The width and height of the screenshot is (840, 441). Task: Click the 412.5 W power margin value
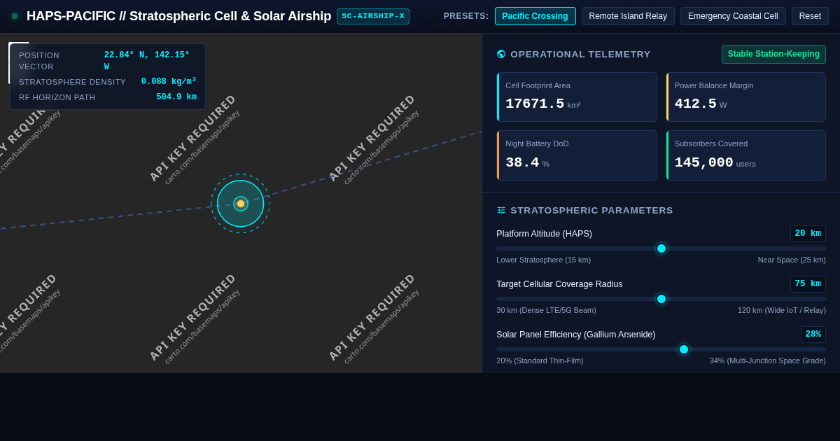point(701,104)
